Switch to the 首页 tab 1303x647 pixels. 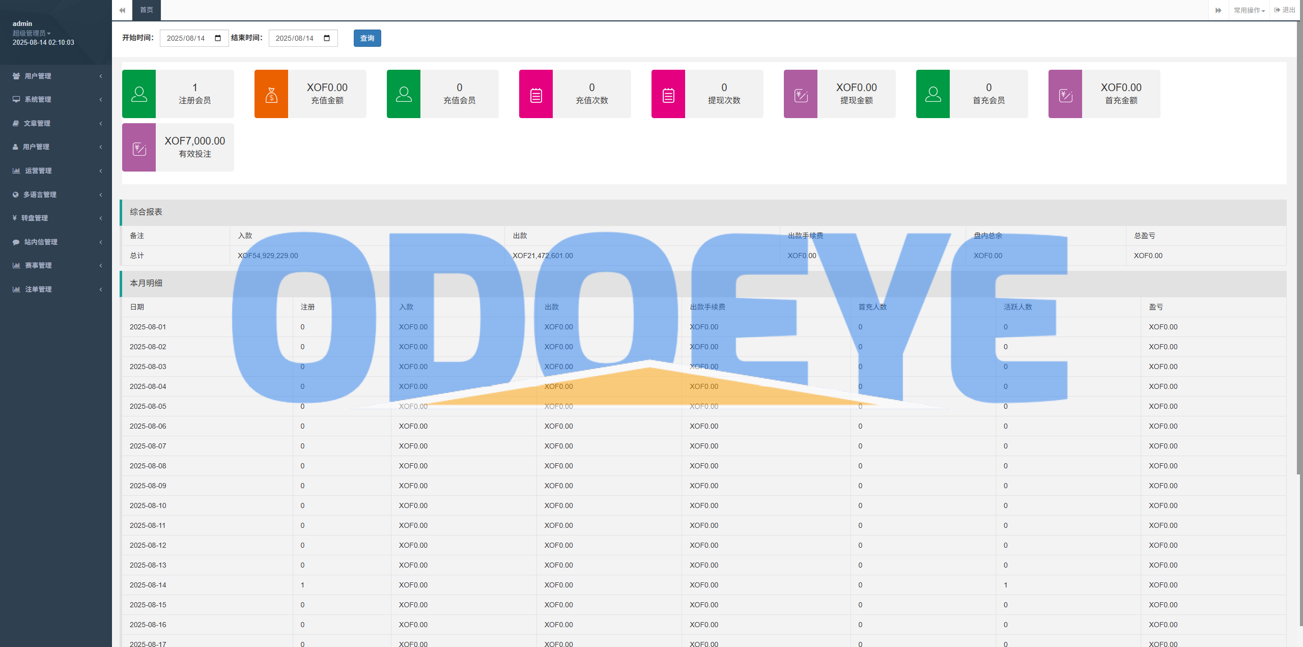click(x=147, y=10)
